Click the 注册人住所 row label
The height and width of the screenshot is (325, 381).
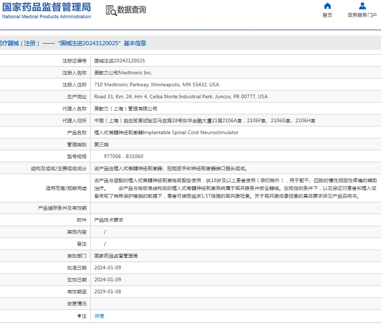coord(75,85)
